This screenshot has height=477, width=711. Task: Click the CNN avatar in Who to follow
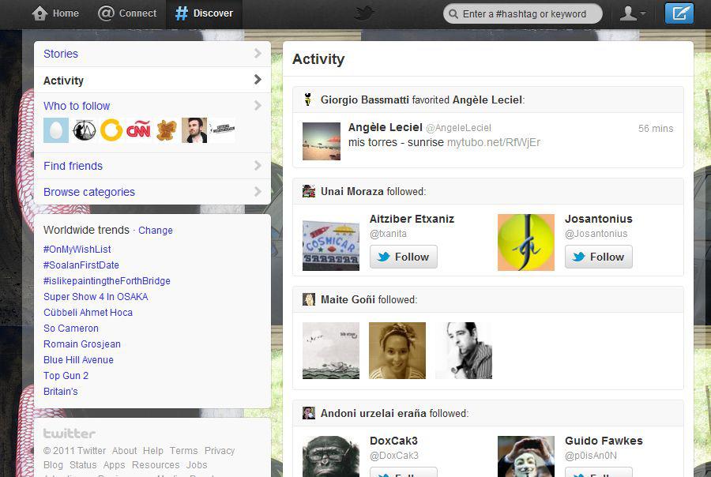coord(138,130)
